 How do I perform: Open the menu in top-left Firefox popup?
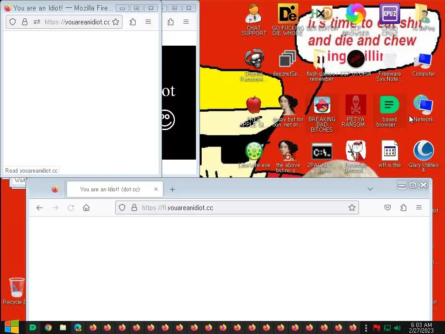coord(148,22)
